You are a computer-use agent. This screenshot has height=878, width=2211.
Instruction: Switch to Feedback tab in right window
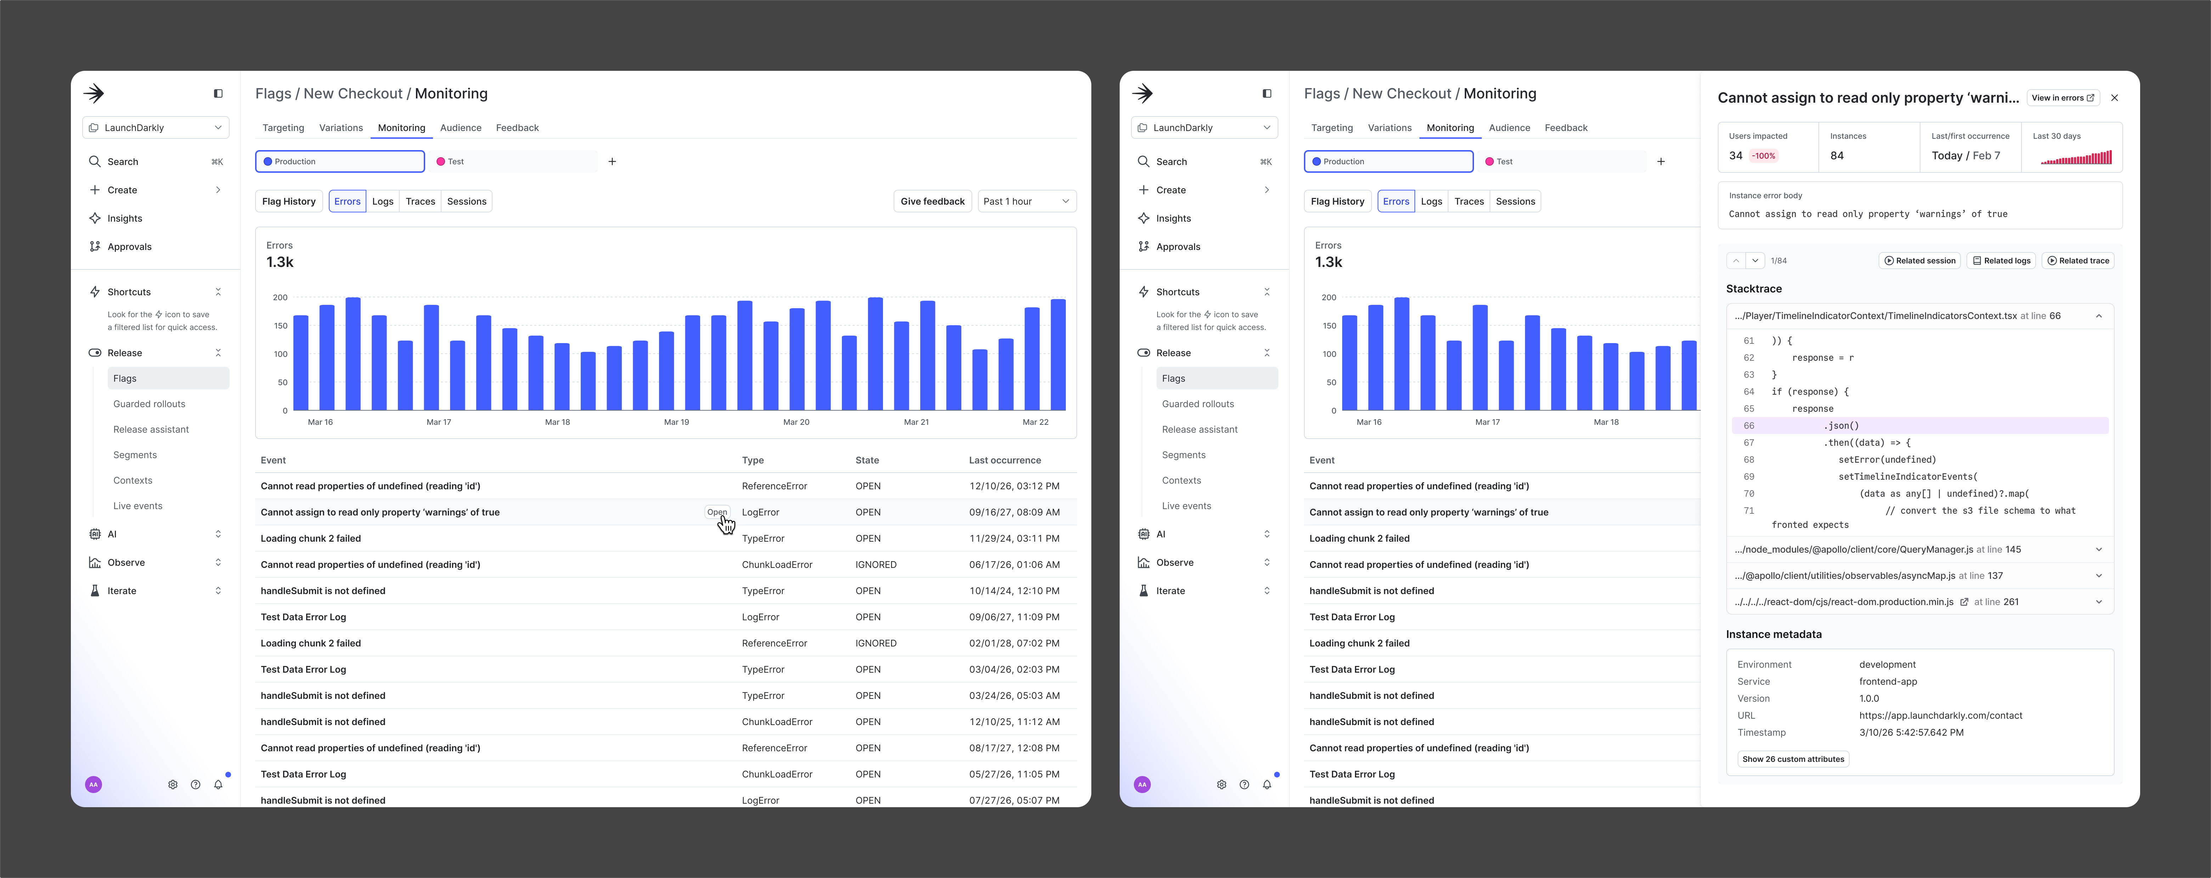1566,128
